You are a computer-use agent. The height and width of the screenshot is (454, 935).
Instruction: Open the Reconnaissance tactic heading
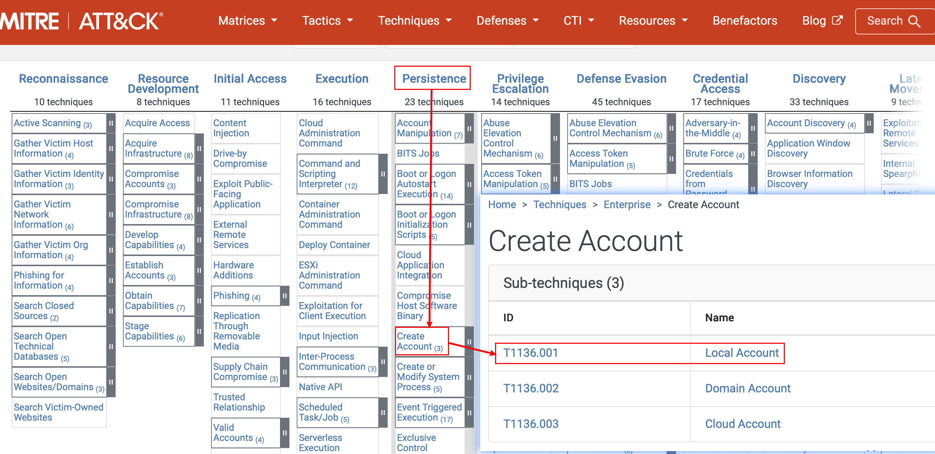(63, 79)
